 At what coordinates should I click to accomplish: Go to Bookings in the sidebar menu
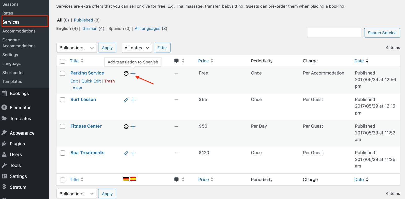click(x=19, y=93)
